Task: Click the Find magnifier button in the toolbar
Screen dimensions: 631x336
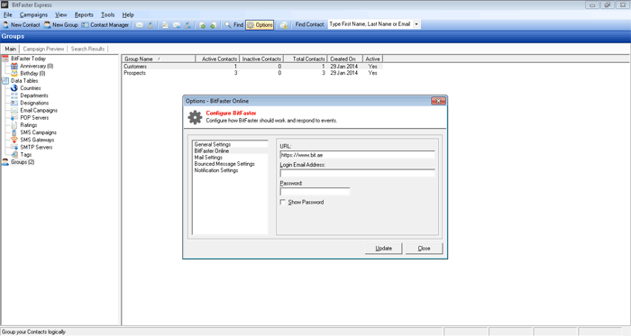Action: [x=233, y=25]
